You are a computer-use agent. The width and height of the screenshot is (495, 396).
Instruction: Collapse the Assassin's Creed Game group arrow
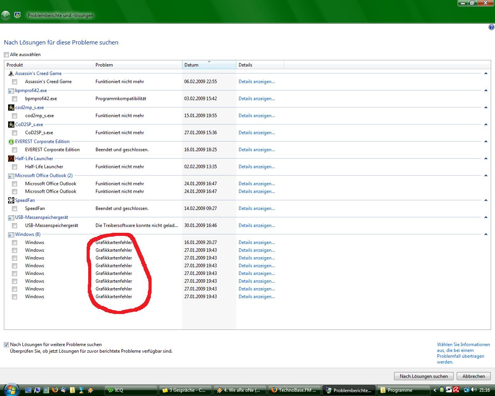[486, 73]
